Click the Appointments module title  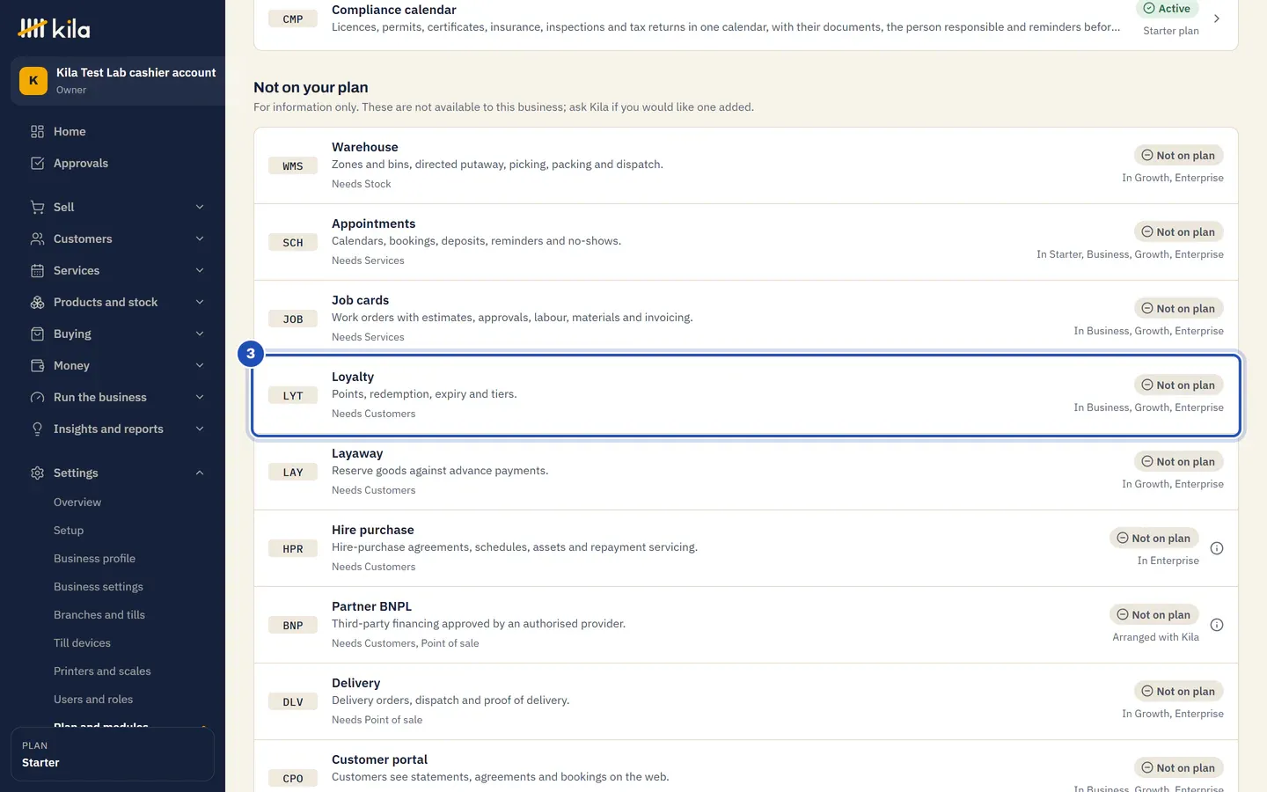tap(373, 224)
